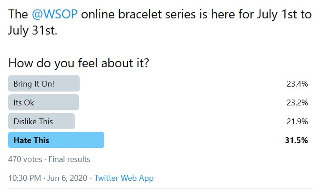
Task: Click the 23.4% result value
Action: coord(297,84)
